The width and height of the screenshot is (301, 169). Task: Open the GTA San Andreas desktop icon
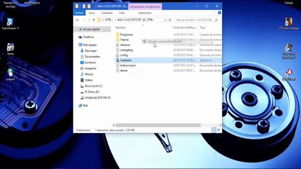click(288, 23)
